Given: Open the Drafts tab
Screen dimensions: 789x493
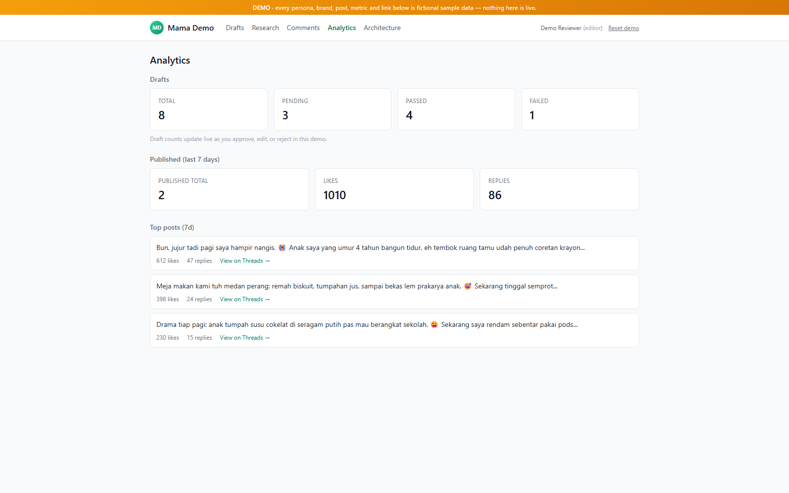Looking at the screenshot, I should pos(235,28).
